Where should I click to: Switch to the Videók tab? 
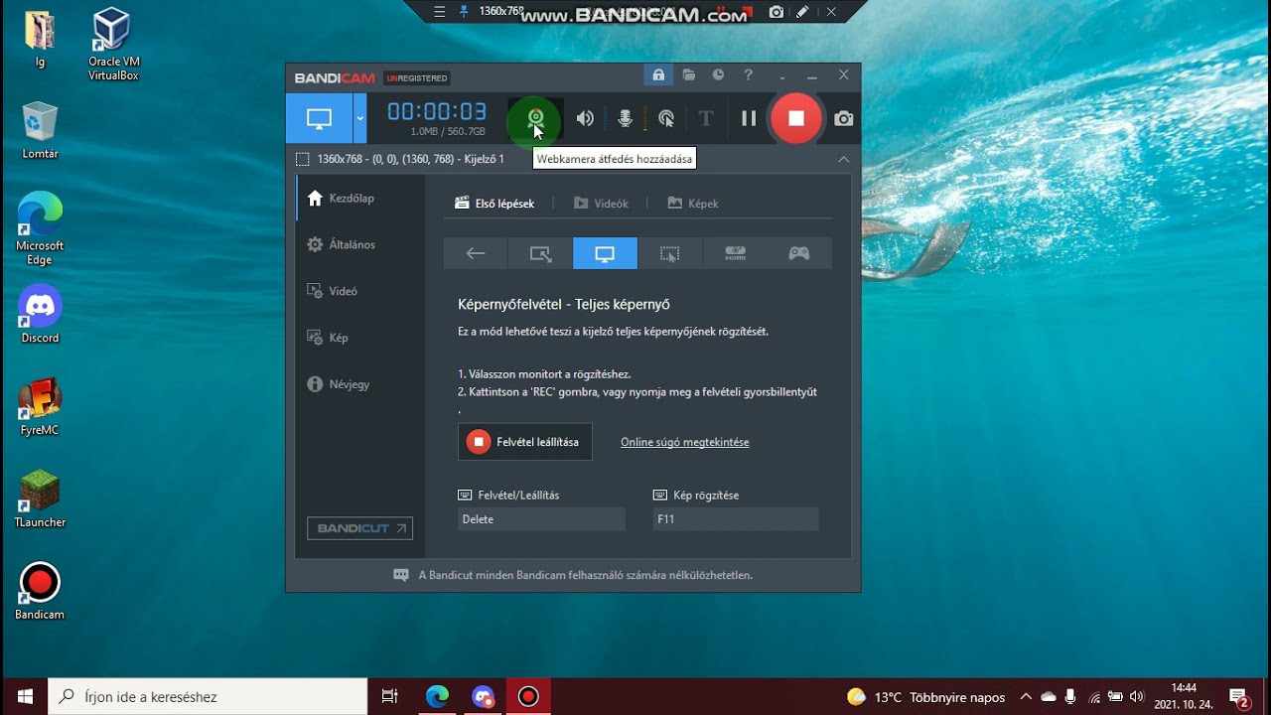point(601,204)
